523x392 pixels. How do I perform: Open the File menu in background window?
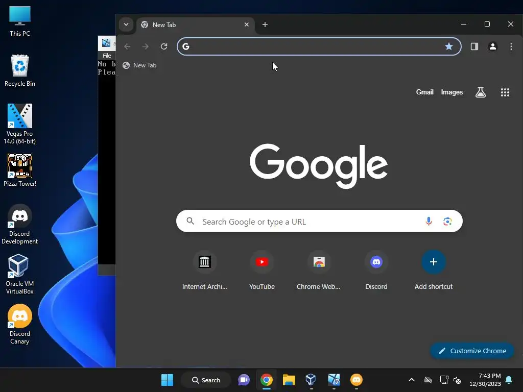pos(107,56)
